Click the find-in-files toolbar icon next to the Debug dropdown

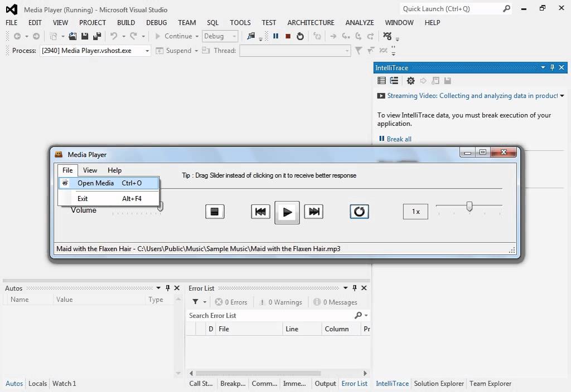point(251,36)
